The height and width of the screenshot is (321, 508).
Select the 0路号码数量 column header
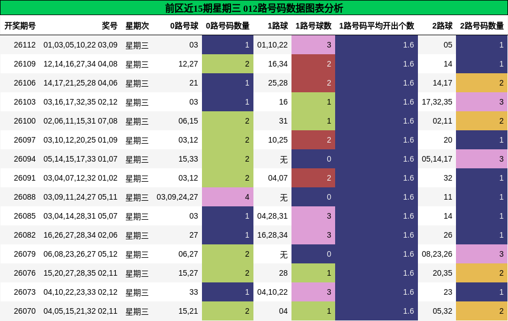(x=228, y=26)
